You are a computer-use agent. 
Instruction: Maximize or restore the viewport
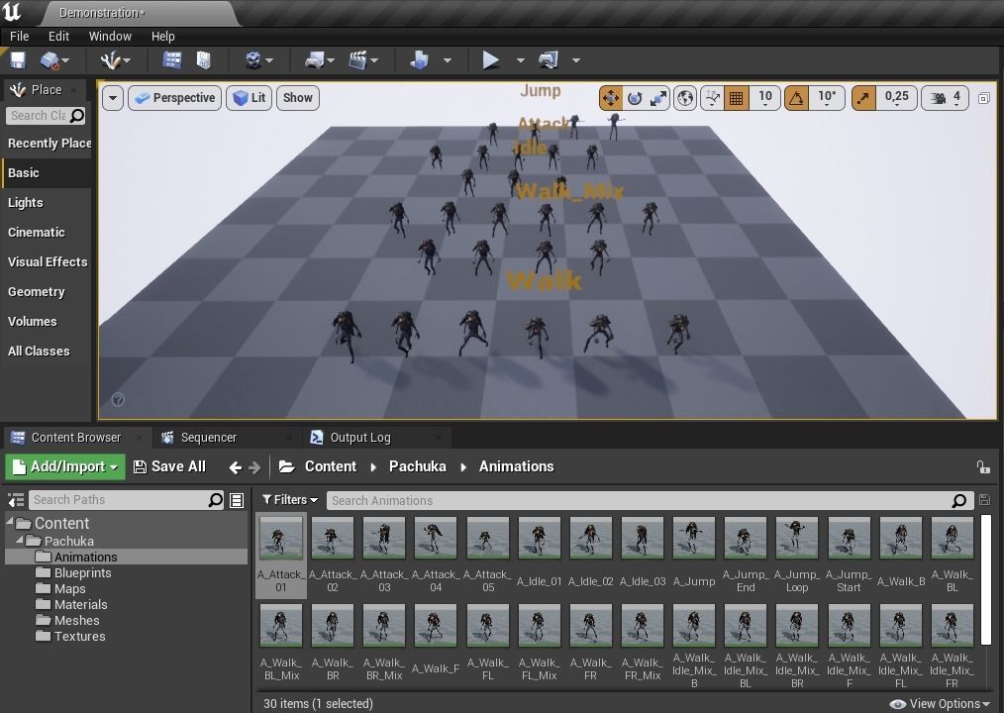coord(984,98)
